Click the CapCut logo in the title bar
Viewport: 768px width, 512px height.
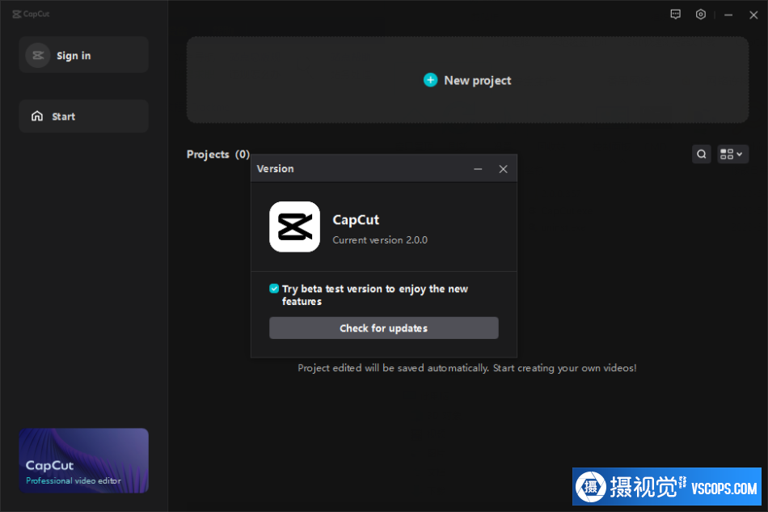point(31,14)
